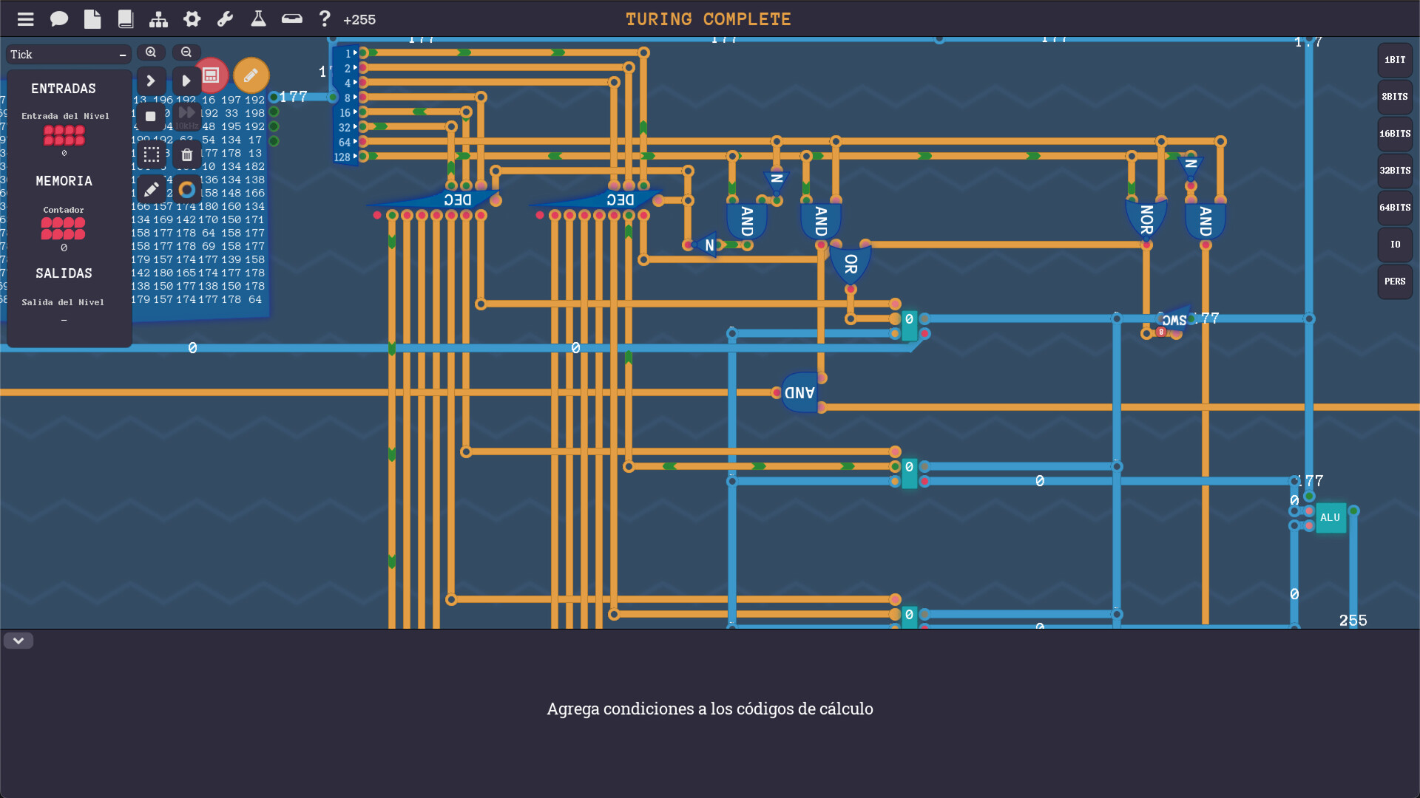The image size is (1420, 798).
Task: Click the orange pencil edit circle
Action: pos(251,75)
